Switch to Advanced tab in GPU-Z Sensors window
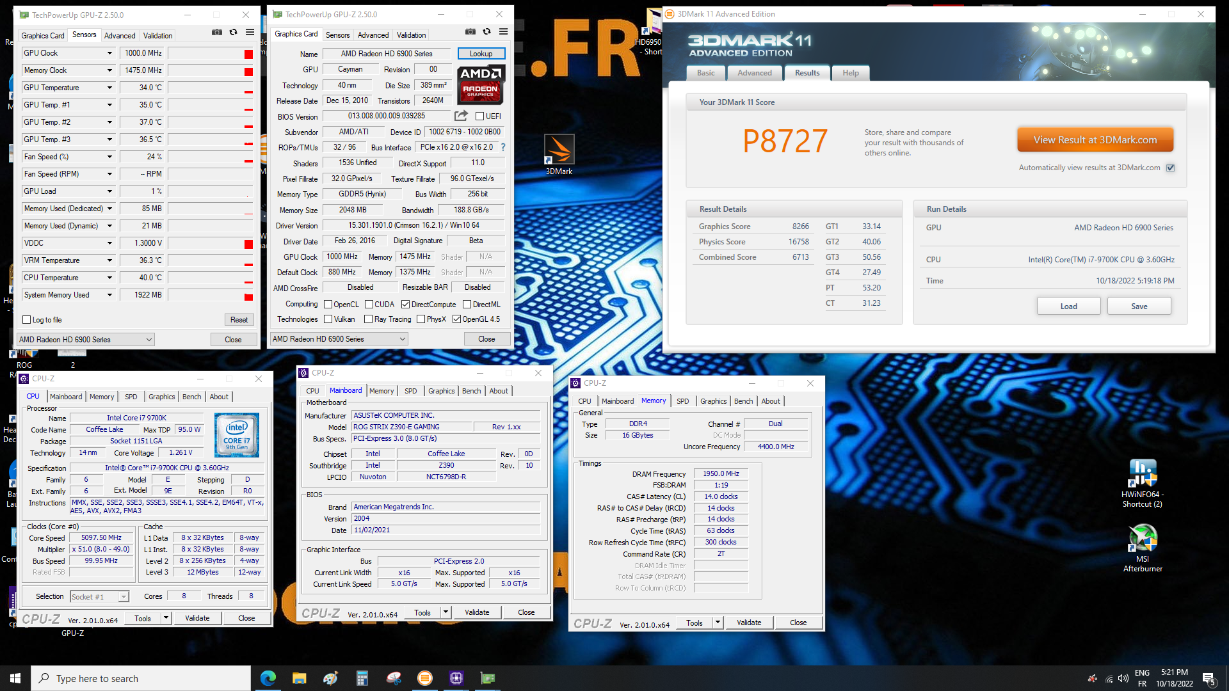1229x691 pixels. point(120,36)
